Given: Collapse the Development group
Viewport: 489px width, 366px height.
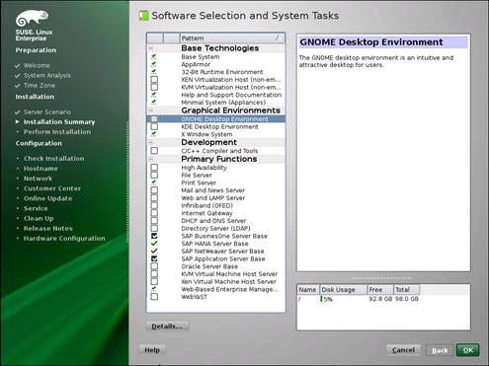Looking at the screenshot, I should point(150,142).
